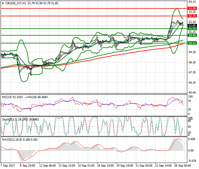This screenshot has height=169, width=199.
Task: Select the 22 Sep 14:00 time label
Action: point(163,166)
